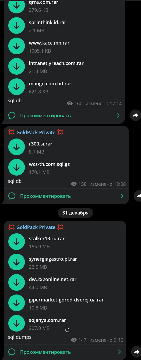Image resolution: width=141 pixels, height=360 pixels.
Task: Download sojanya.com.rar archive
Action: pos(17,323)
